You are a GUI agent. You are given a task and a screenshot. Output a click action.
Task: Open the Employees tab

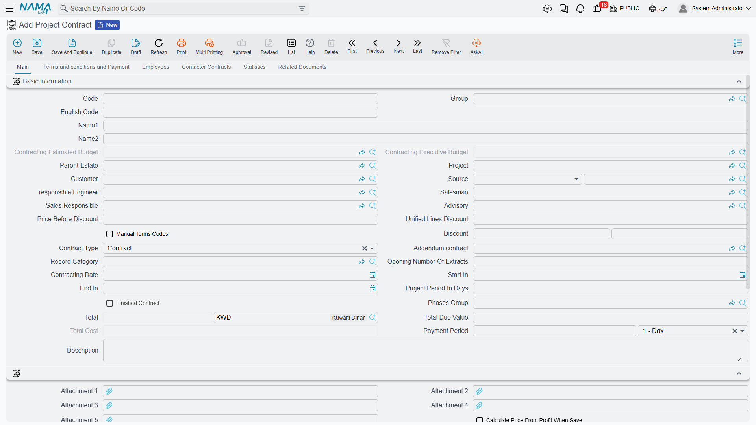[156, 67]
